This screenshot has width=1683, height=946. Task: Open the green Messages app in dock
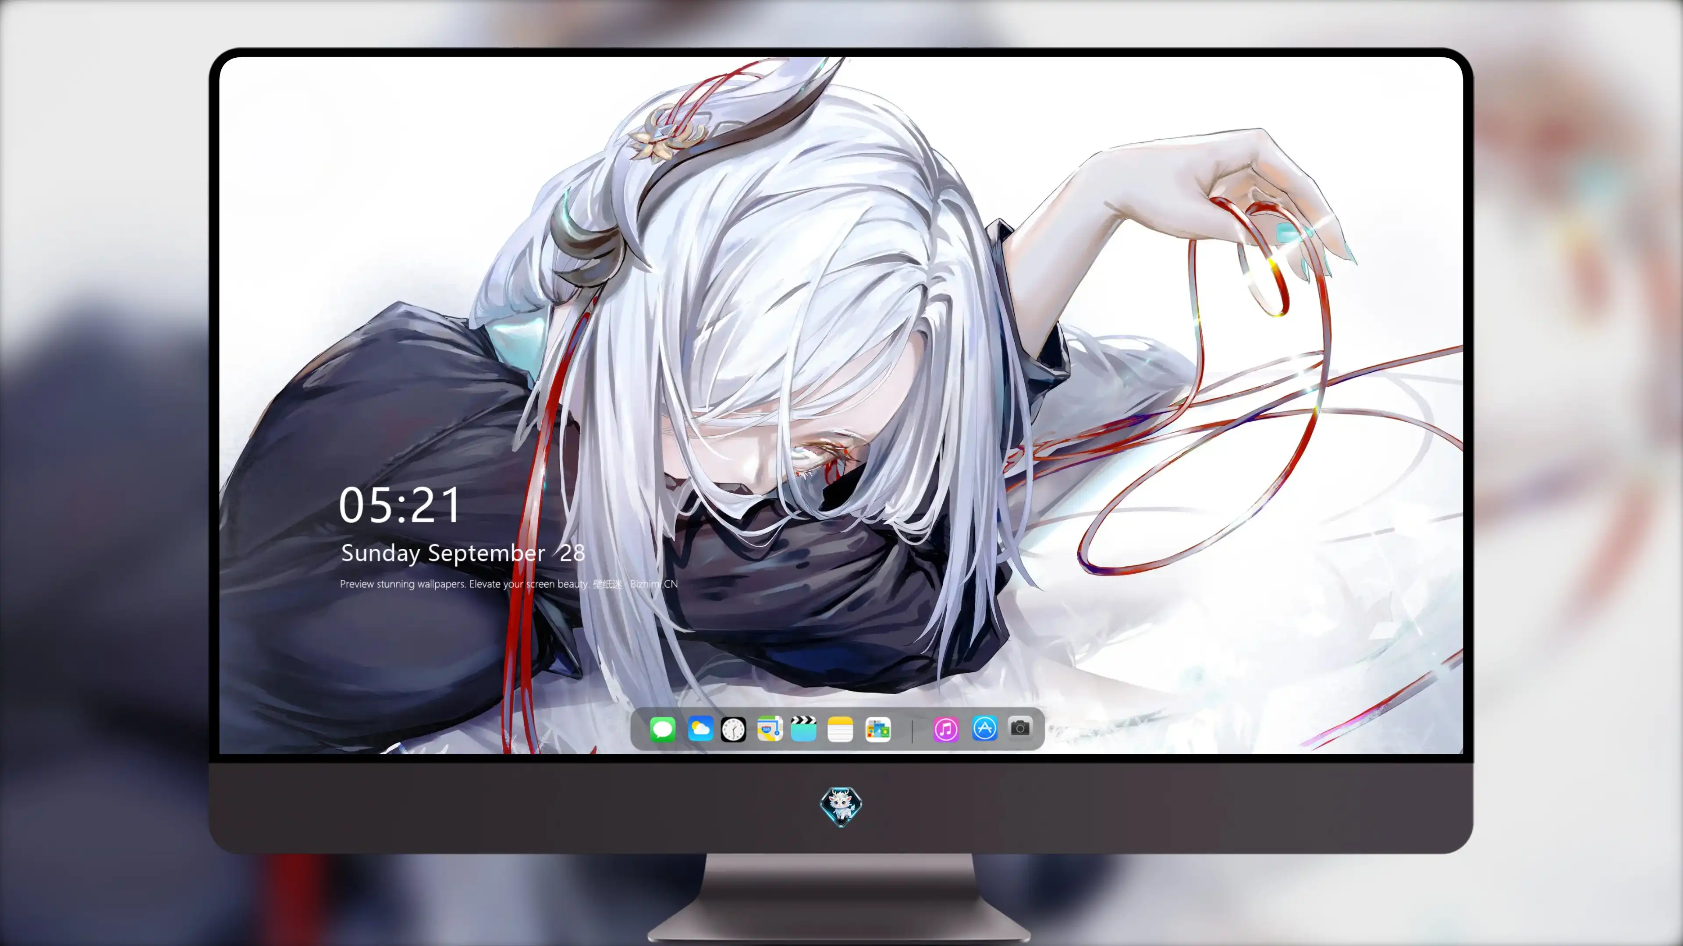(x=663, y=729)
